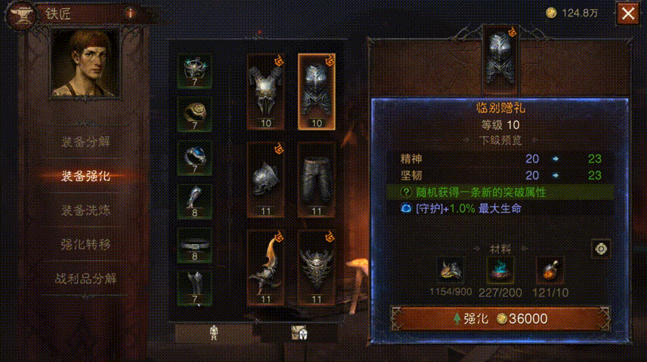Viewport: 647px width, 362px height.
Task: Select the blue gem ring slot
Action: click(x=195, y=158)
